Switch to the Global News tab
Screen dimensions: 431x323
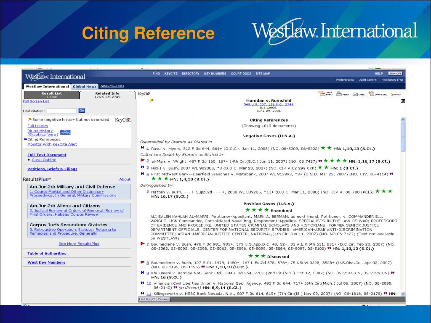[x=84, y=87]
